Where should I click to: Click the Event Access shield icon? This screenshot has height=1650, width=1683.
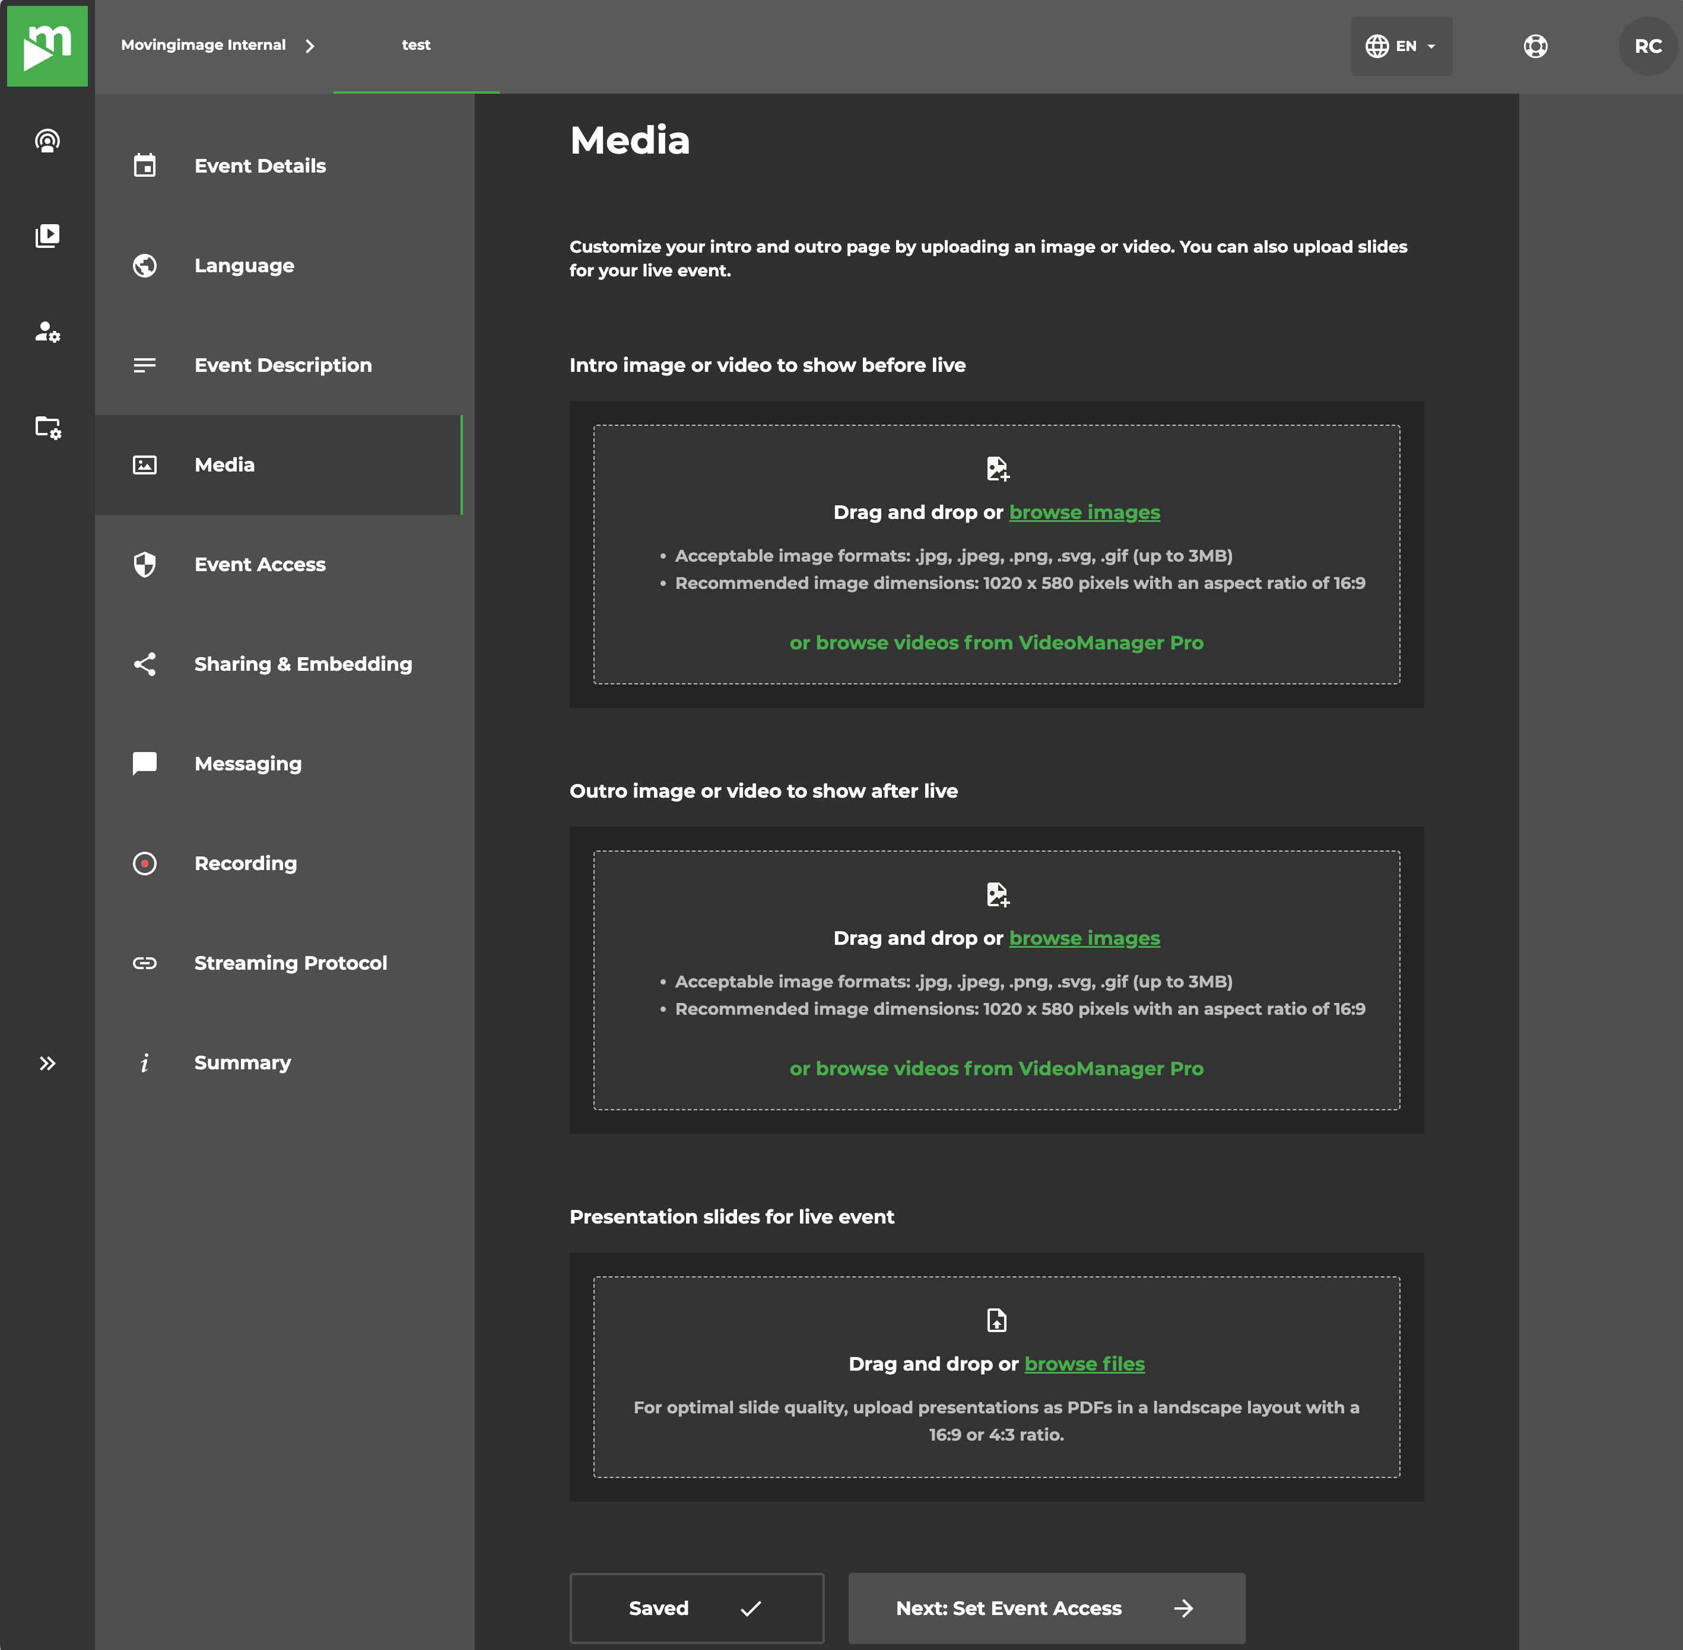coord(145,564)
